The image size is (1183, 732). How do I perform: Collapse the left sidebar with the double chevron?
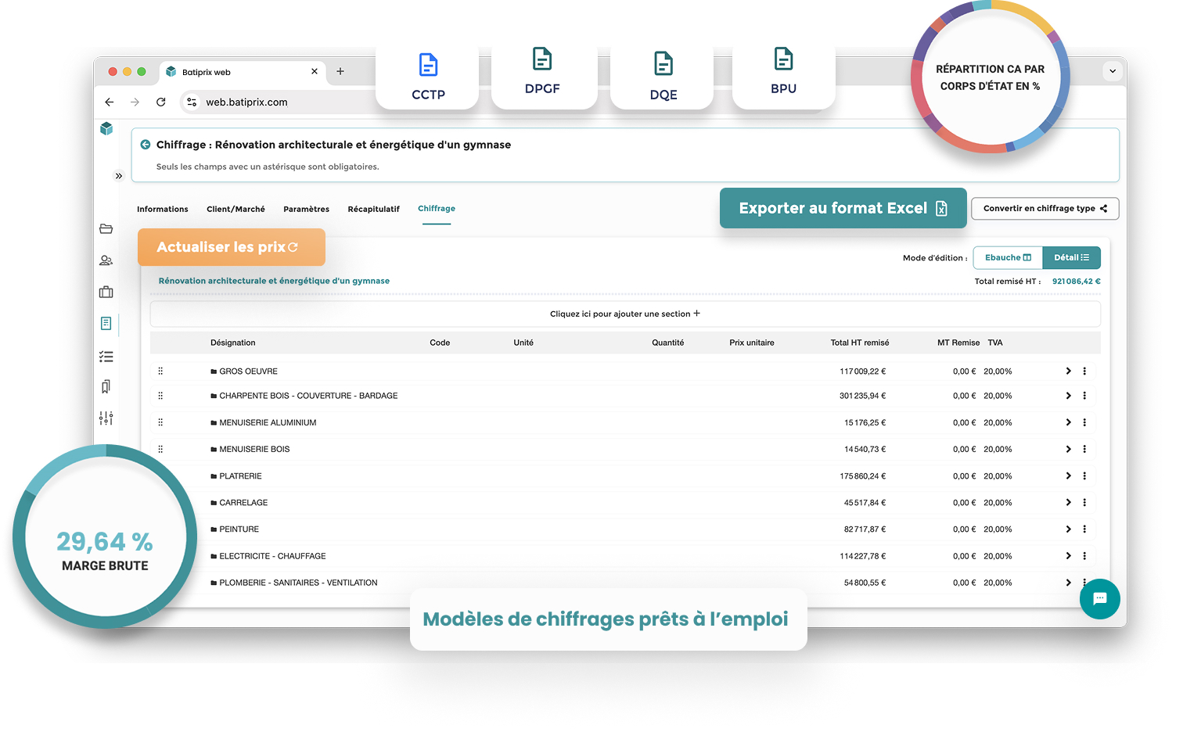[119, 176]
